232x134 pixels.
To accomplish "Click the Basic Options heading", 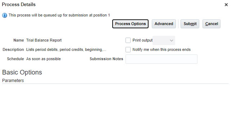I will click(x=22, y=72).
